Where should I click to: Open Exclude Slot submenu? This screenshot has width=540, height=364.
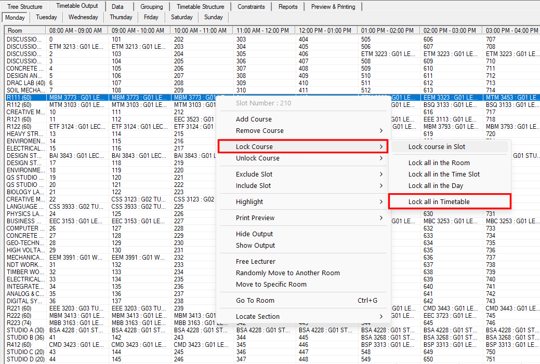[x=303, y=174]
